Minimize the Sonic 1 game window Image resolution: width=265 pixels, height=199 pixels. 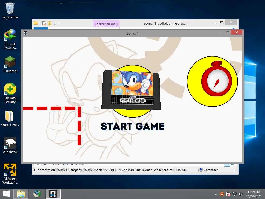click(x=220, y=33)
